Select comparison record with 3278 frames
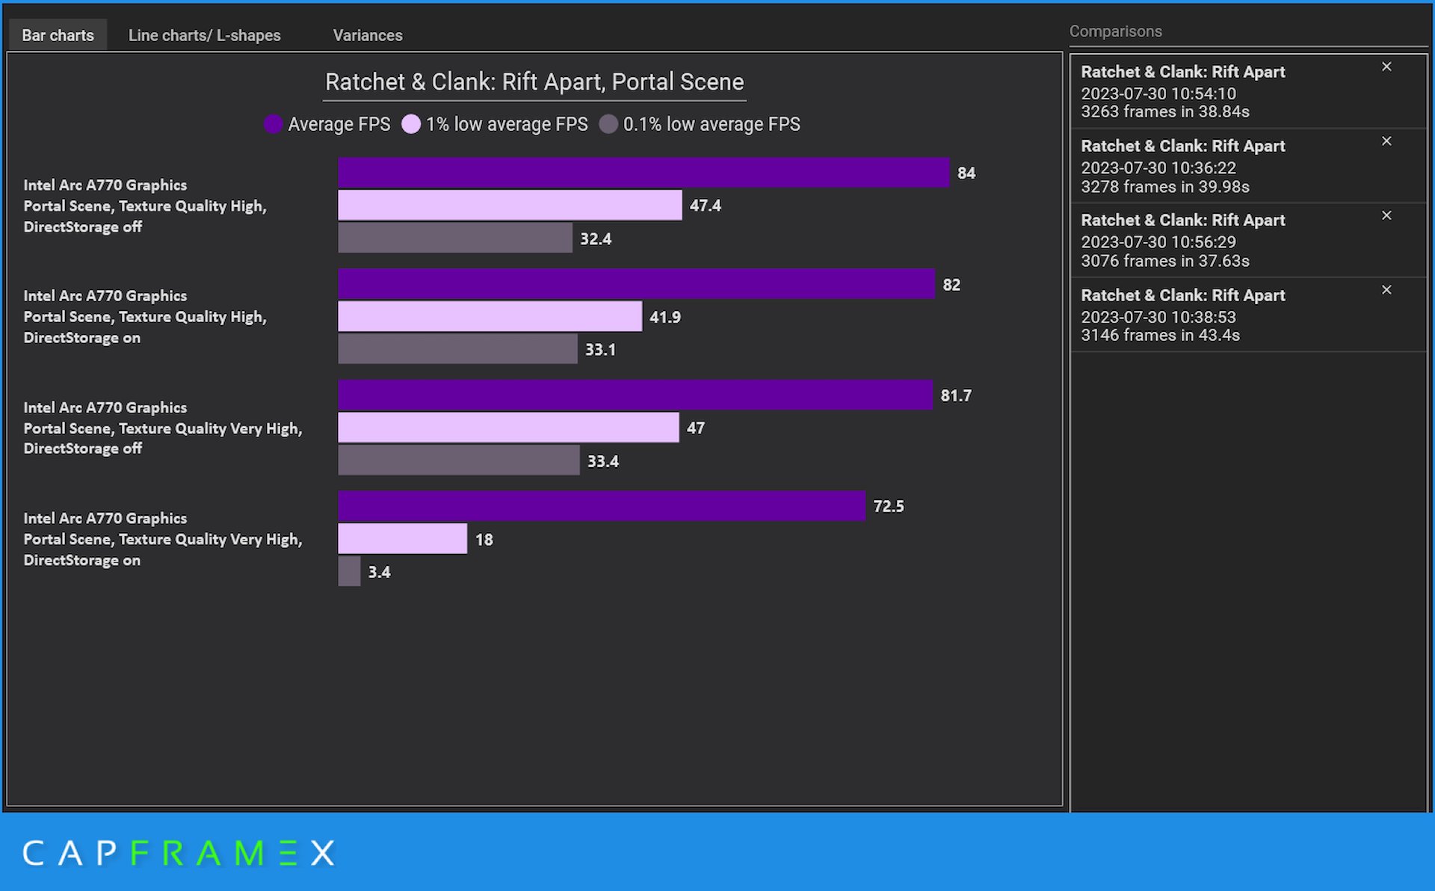 (1248, 166)
